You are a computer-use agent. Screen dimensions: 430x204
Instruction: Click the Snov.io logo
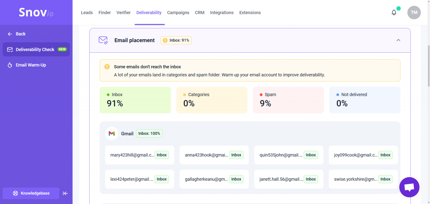click(x=36, y=12)
